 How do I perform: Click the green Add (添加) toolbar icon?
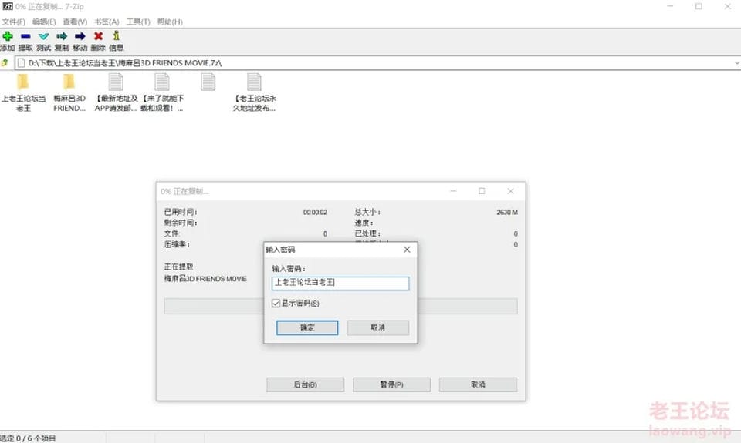click(x=8, y=36)
